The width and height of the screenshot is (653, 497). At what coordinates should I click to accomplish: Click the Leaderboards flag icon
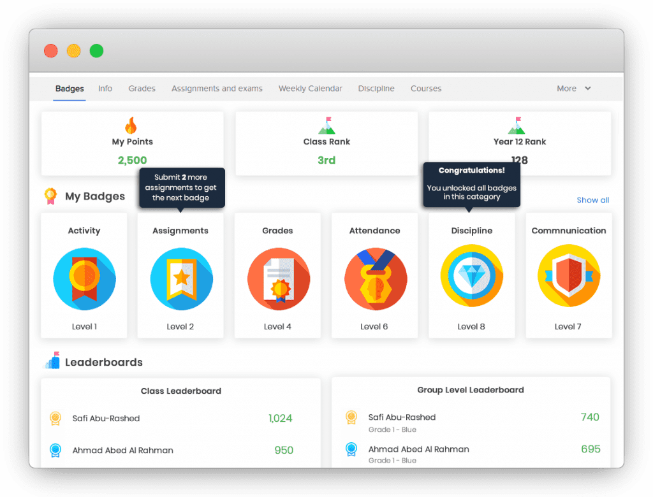(x=52, y=361)
